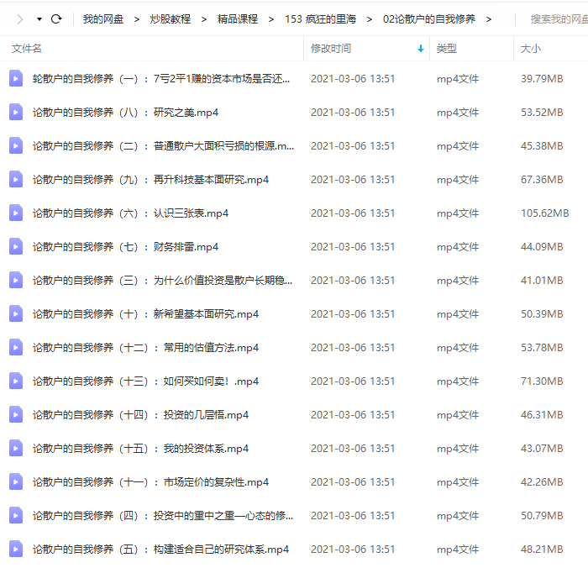Toggle the blue sort direction arrow
Viewport: 588px width, 568px height.
coord(421,49)
